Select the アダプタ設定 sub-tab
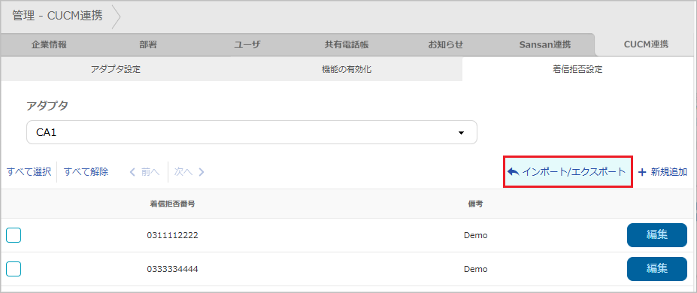This screenshot has width=697, height=293. pos(116,69)
